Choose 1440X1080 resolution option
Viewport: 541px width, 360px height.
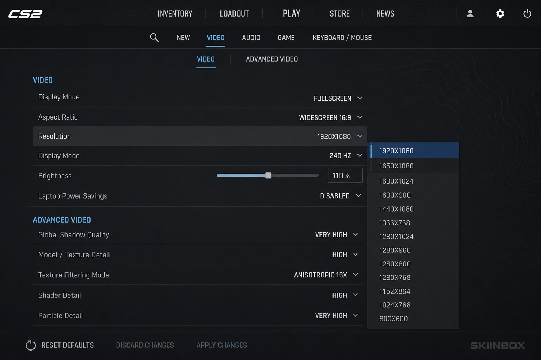point(413,209)
